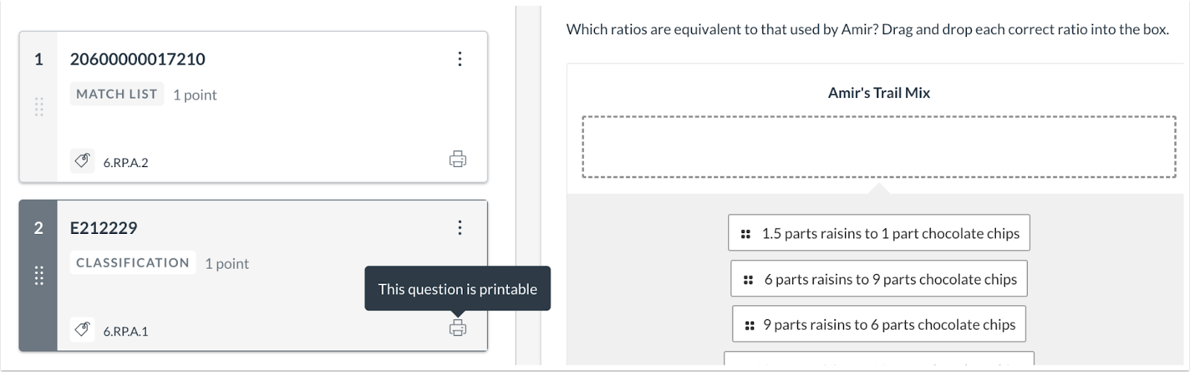Open question titled 20600000017210
1190x372 pixels.
138,59
